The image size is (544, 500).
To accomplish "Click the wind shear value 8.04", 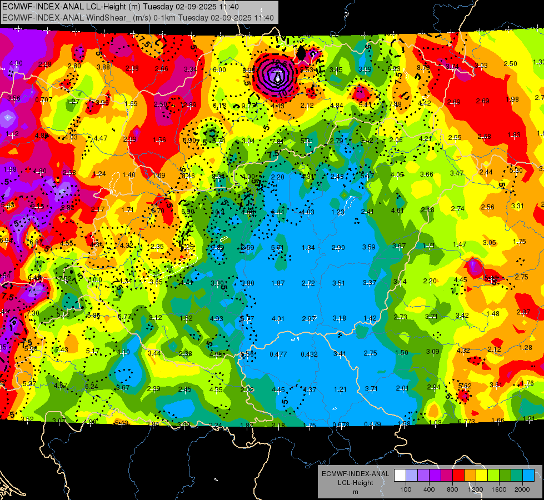I will (218, 176).
